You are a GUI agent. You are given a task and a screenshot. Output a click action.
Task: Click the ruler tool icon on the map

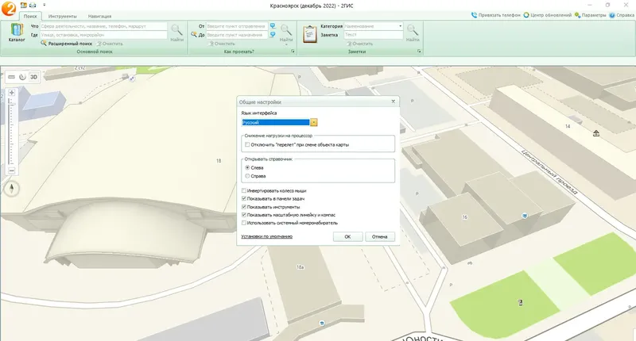[x=12, y=77]
